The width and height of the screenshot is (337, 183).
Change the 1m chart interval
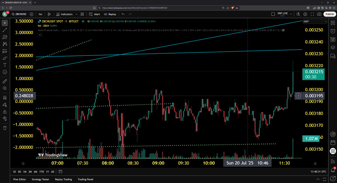click(x=40, y=14)
